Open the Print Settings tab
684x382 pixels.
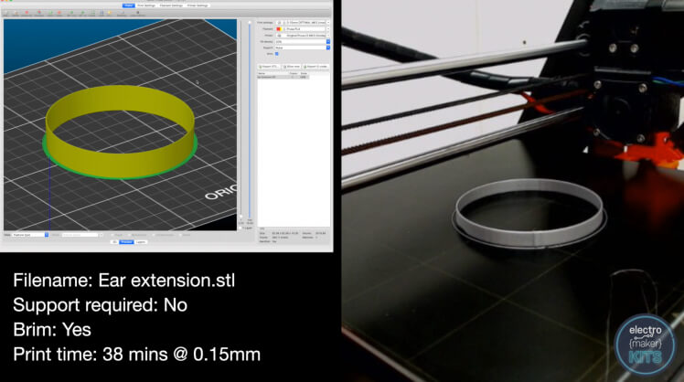[146, 5]
